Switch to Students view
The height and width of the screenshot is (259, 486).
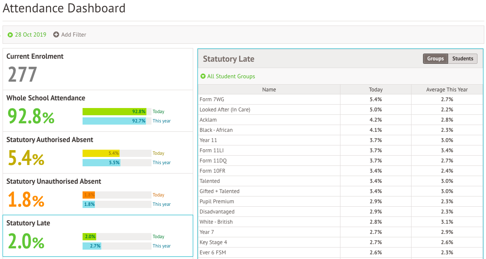[x=463, y=59]
